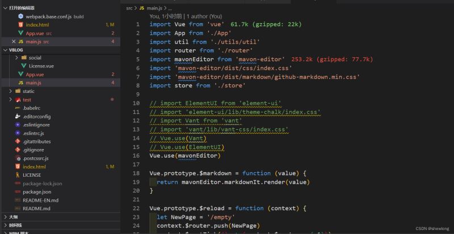The width and height of the screenshot is (454, 234).
Task: Collapse the VBLOG explorer section
Action: point(5,50)
